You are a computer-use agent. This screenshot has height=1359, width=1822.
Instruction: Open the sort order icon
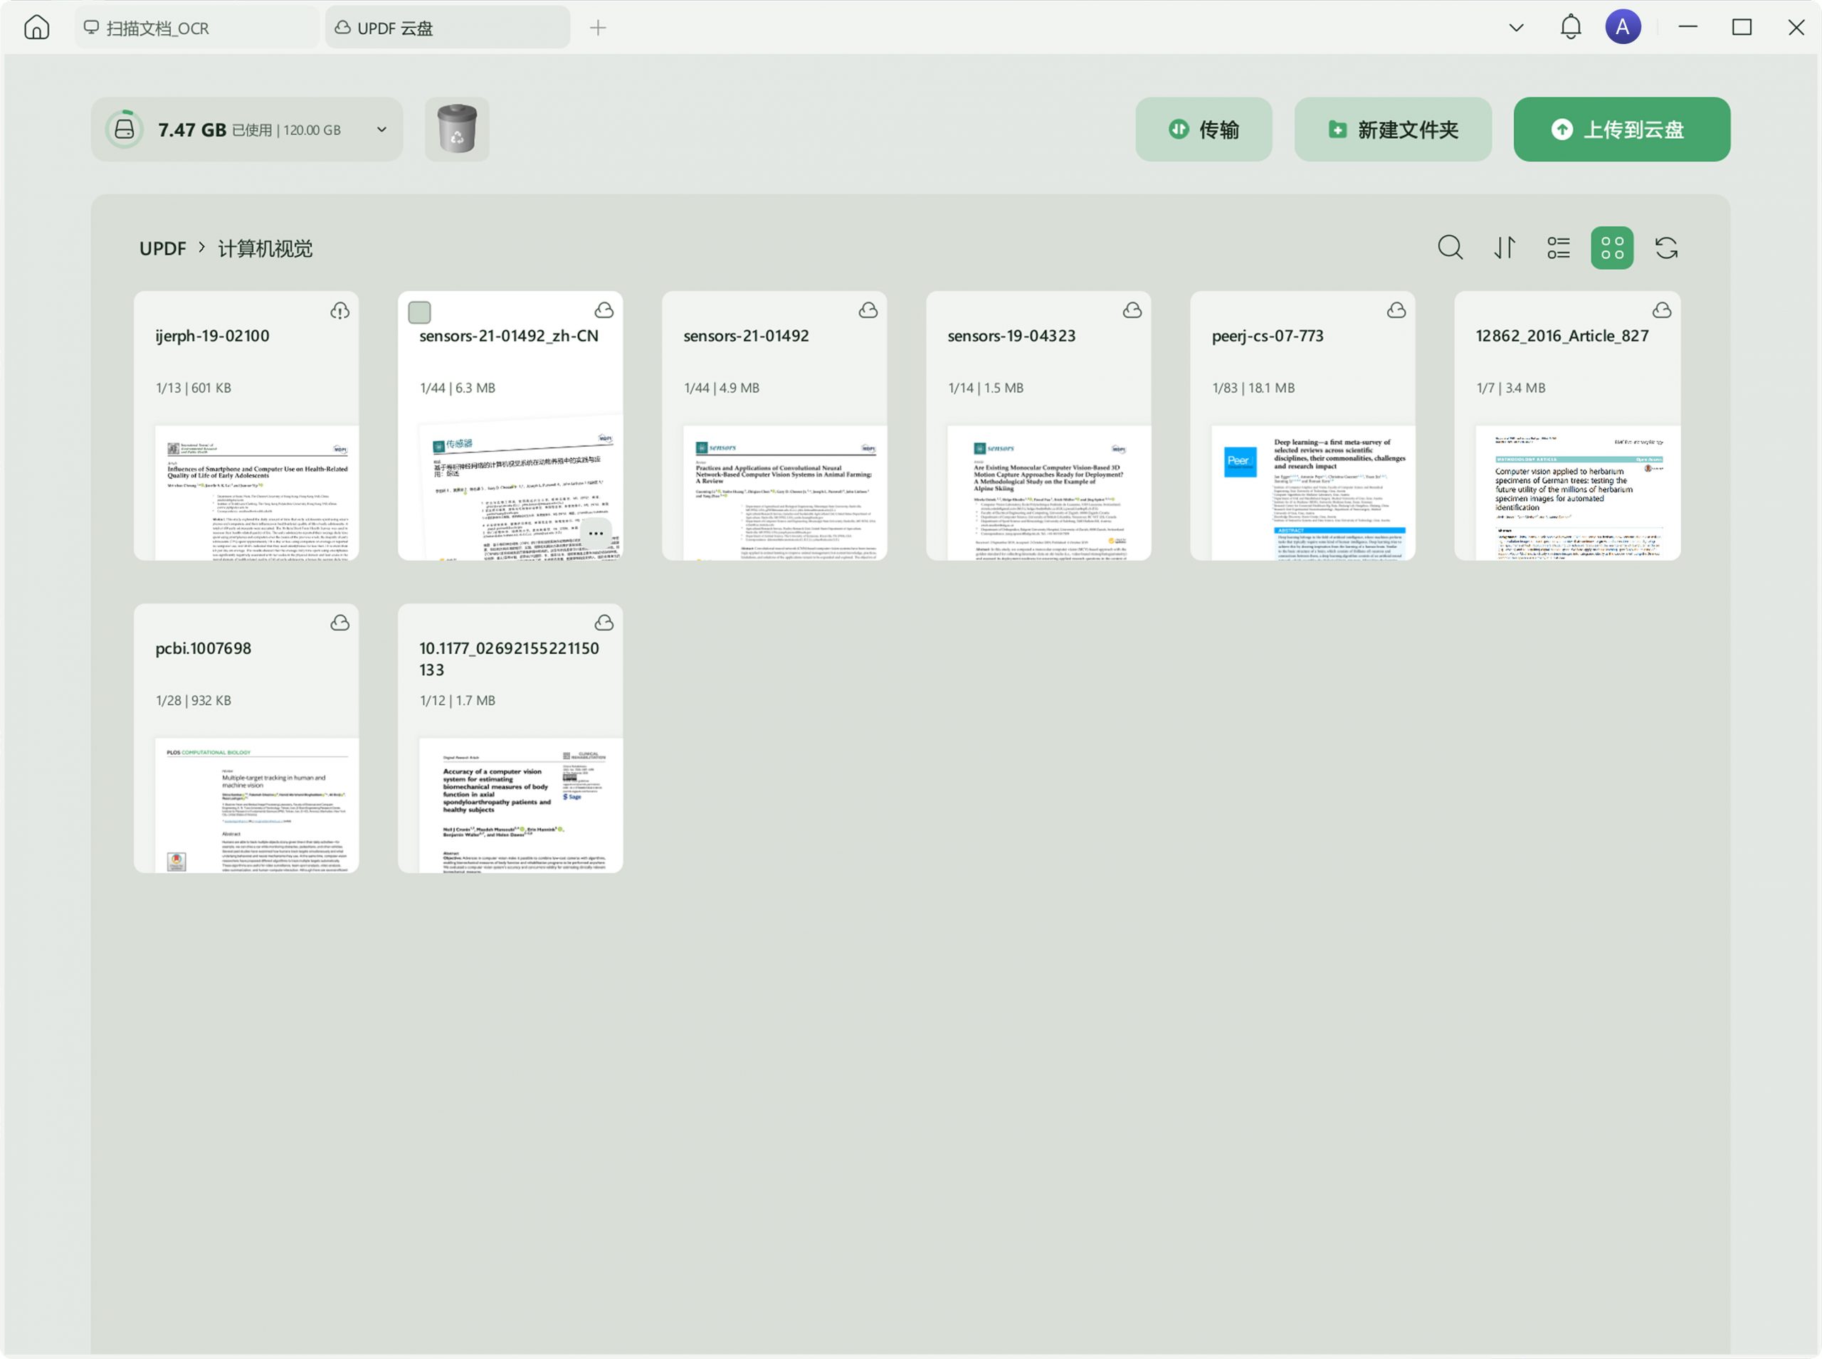(x=1505, y=248)
